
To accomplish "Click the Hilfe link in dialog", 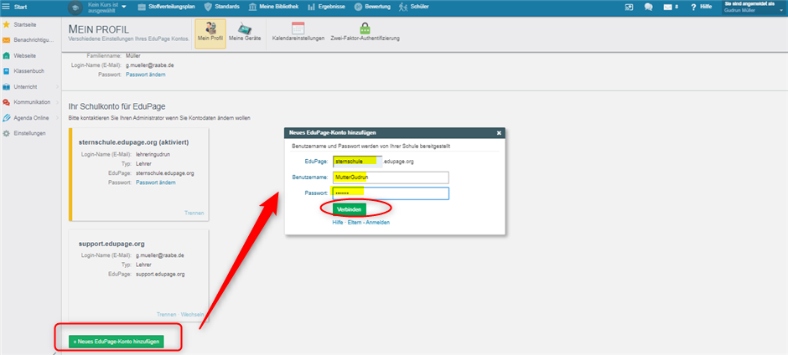I will tap(338, 223).
